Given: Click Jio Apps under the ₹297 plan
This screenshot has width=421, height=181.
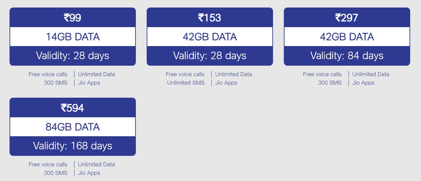Looking at the screenshot, I should 363,83.
